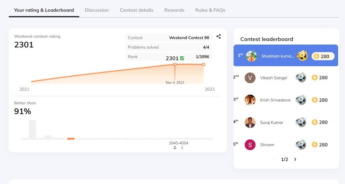
Task: Open the Rewards tab
Action: click(x=174, y=10)
